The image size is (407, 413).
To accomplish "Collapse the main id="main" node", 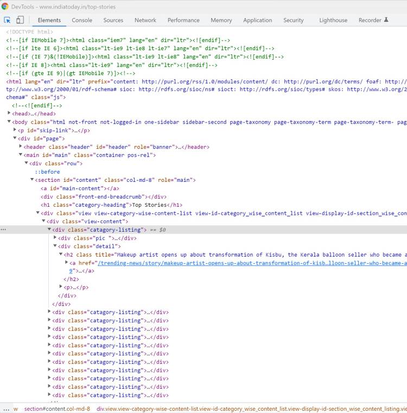I will tap(21, 155).
